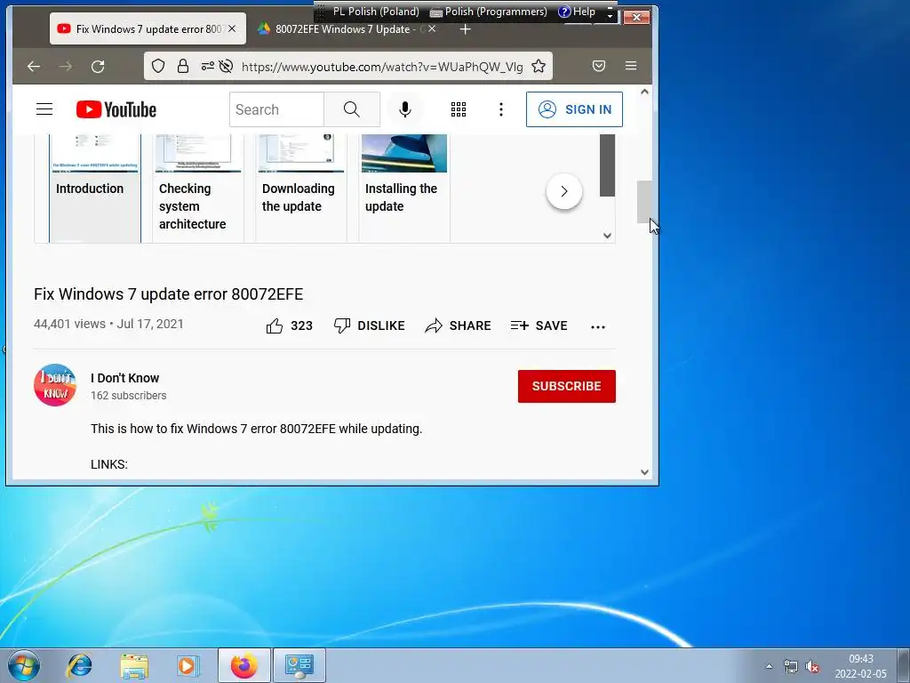Open Windows Start menu

point(24,665)
